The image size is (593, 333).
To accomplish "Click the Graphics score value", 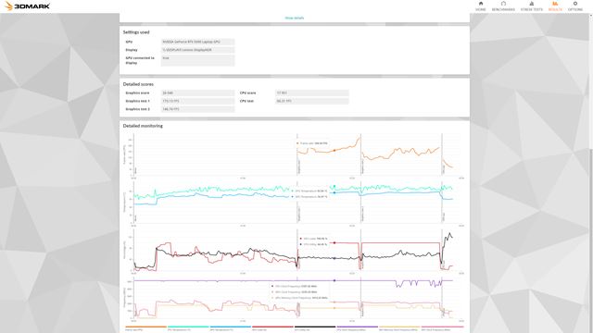I will tap(197, 92).
